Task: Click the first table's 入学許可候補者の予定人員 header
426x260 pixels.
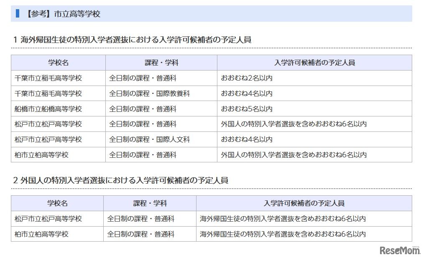Action: pos(315,63)
